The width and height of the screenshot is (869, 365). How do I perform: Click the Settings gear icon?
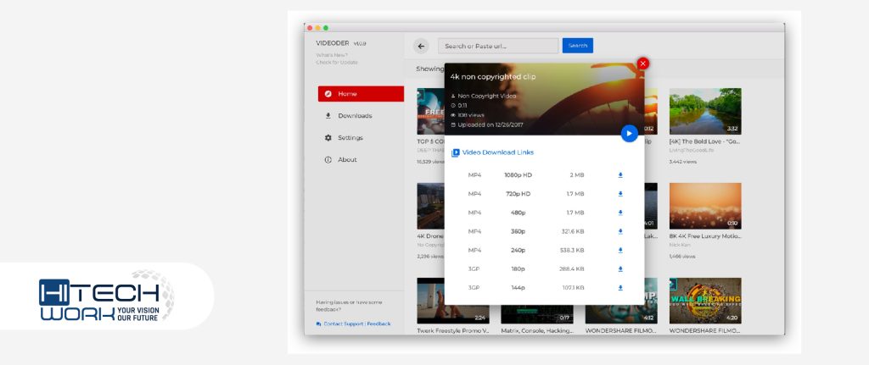coord(328,138)
